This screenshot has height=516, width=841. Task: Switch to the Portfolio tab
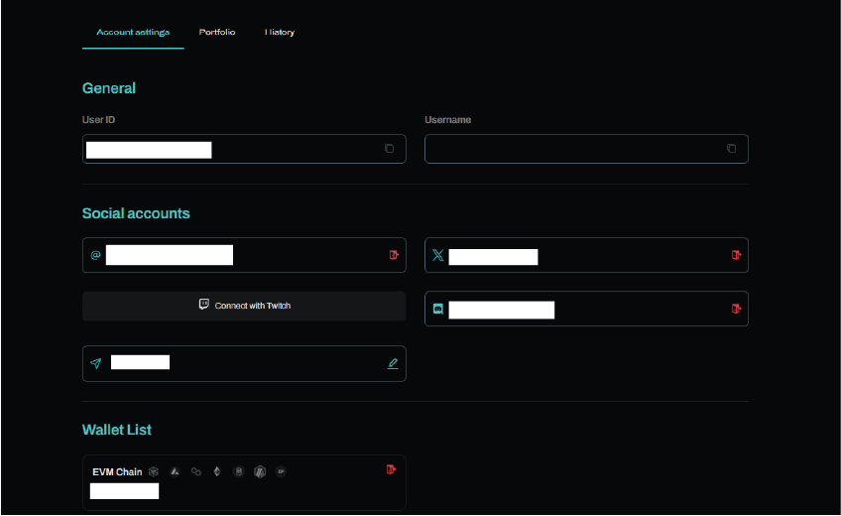tap(216, 32)
